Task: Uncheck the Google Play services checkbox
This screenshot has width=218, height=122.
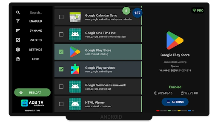Action: [x=61, y=69]
